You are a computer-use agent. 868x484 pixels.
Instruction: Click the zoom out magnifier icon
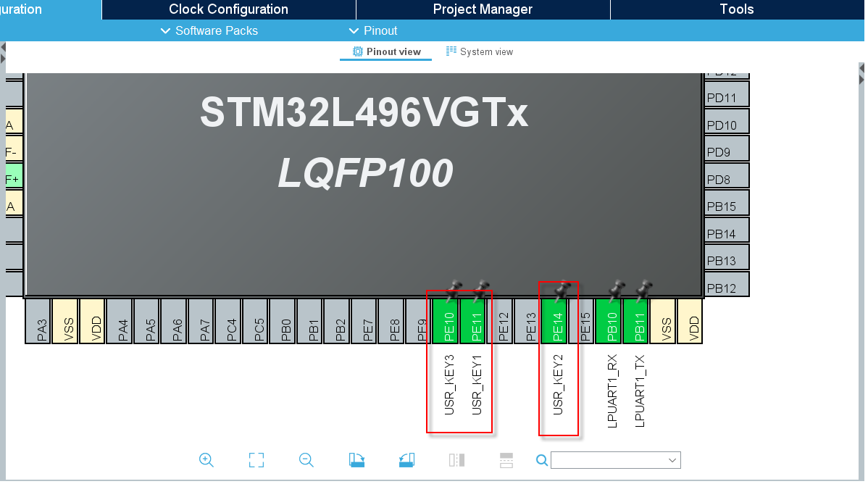[x=306, y=460]
